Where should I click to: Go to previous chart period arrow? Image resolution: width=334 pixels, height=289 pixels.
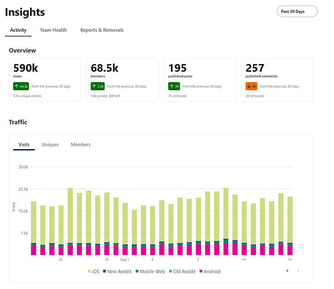click(x=287, y=271)
